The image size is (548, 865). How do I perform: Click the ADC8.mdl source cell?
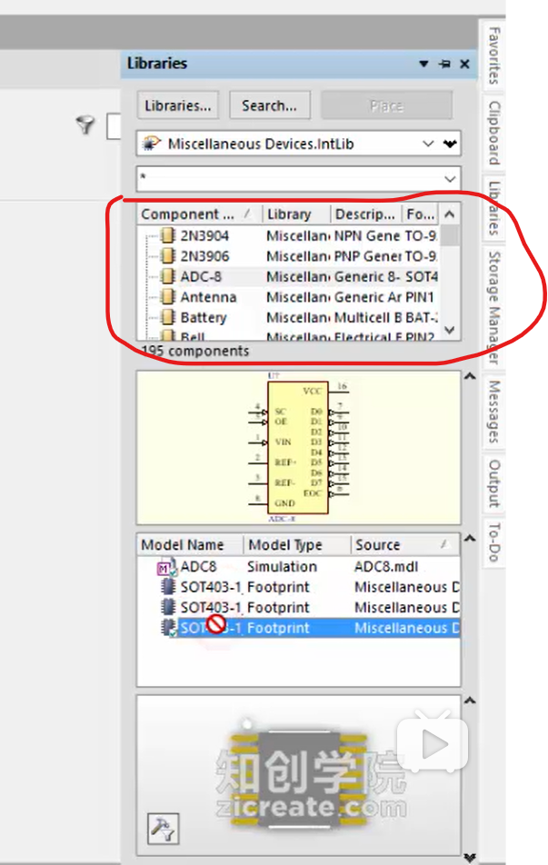pos(386,567)
